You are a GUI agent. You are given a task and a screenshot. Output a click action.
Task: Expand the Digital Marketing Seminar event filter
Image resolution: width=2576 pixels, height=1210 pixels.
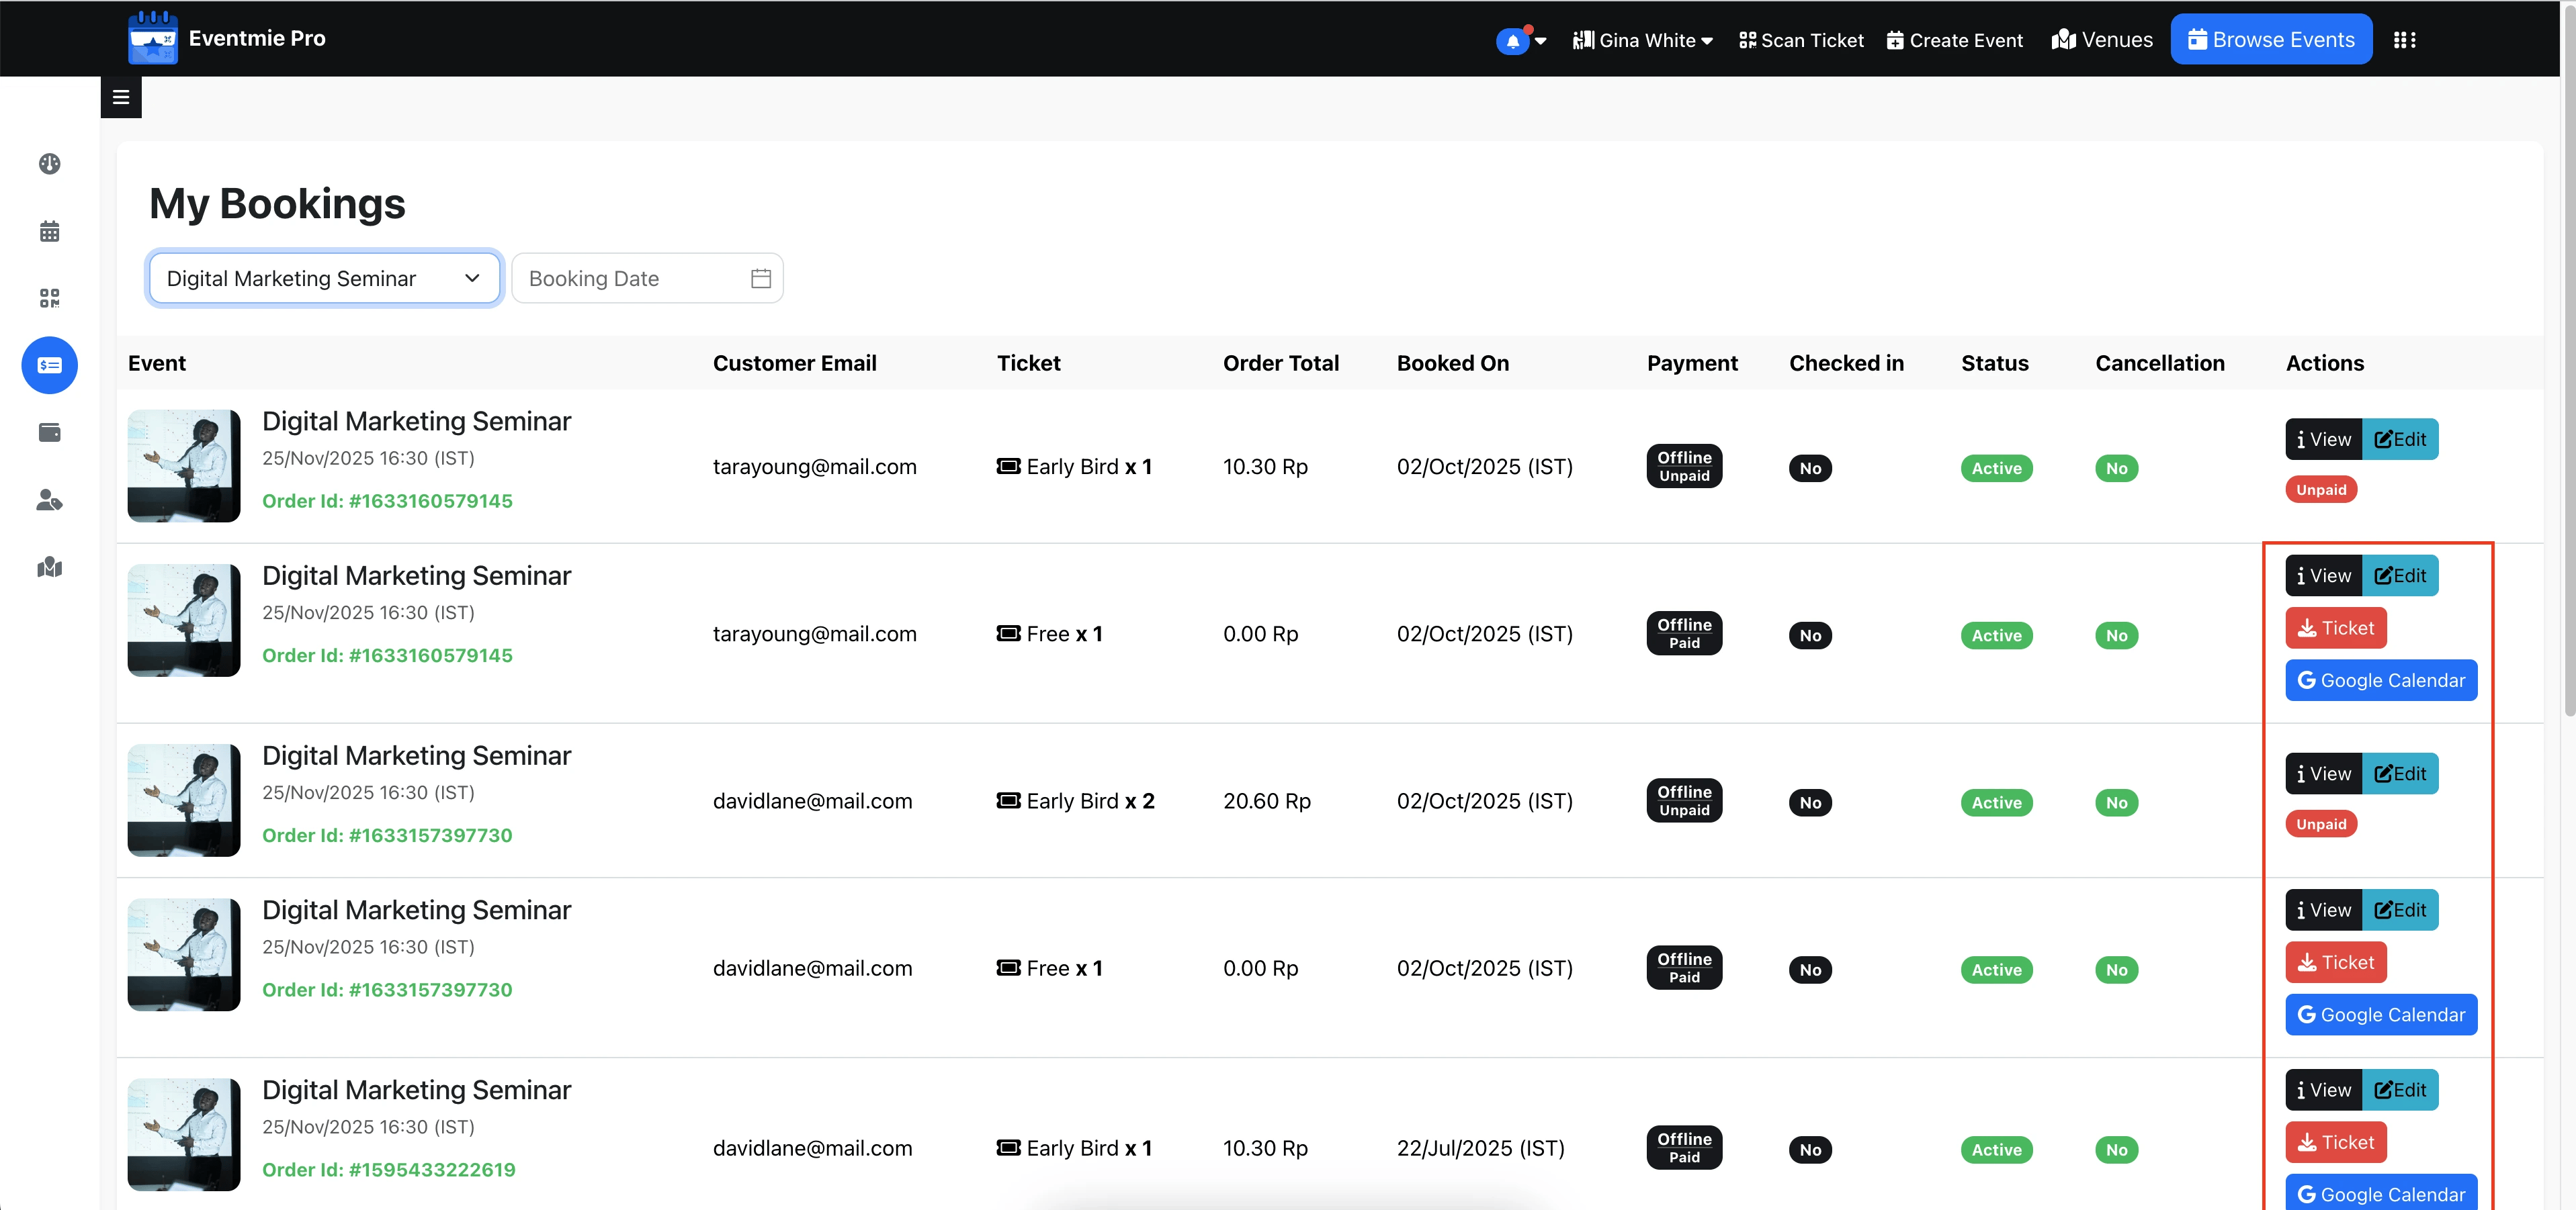click(323, 279)
